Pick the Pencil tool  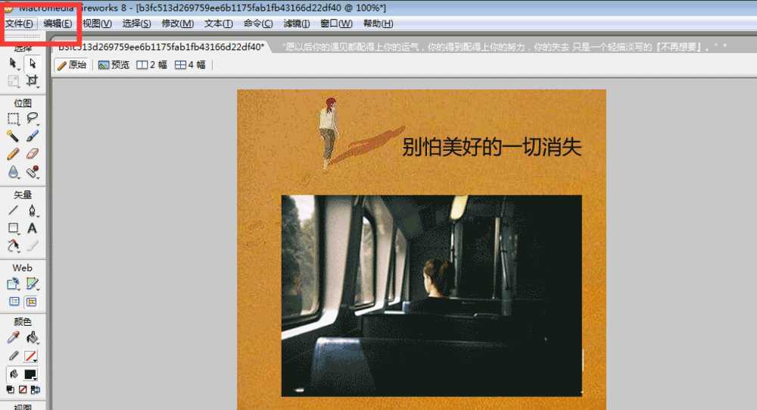(13, 154)
